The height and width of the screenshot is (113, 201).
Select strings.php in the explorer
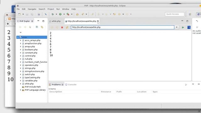(x=30, y=68)
